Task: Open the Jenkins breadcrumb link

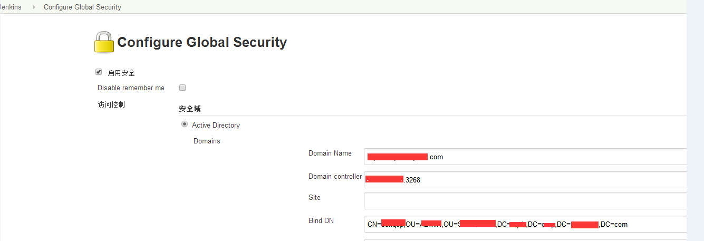Action: [11, 7]
